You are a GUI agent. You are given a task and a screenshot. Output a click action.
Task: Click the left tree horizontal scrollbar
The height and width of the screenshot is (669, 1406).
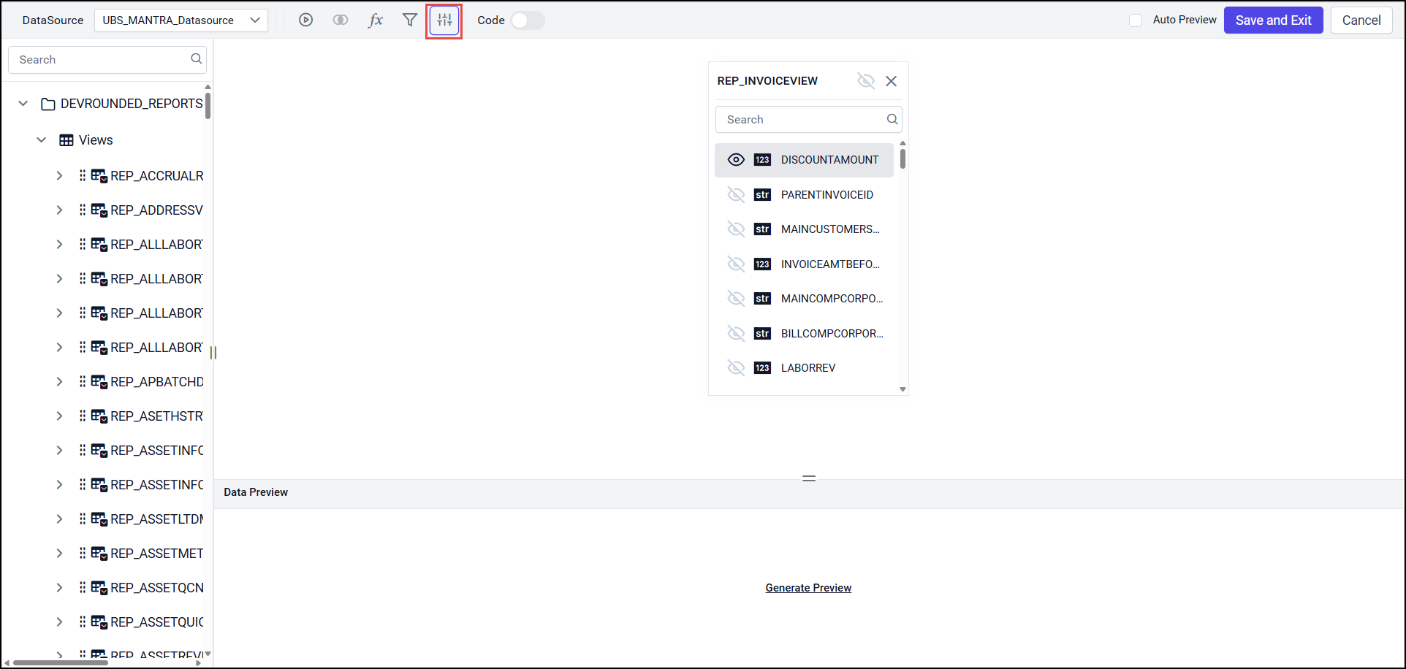(x=61, y=663)
